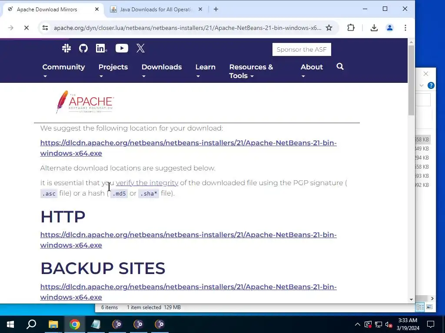Open Windows taskbar search
Image resolution: width=445 pixels, height=333 pixels.
click(31, 324)
